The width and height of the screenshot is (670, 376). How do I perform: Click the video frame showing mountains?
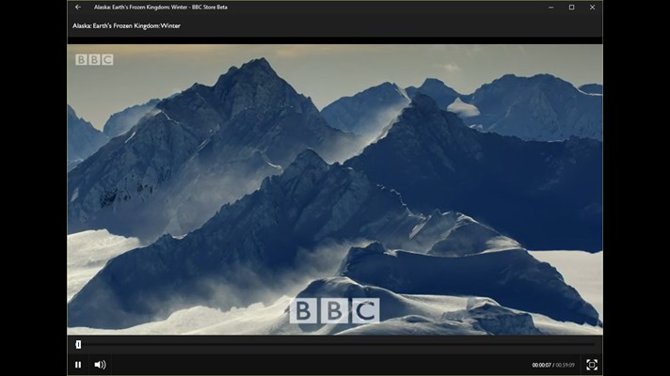pos(335,190)
